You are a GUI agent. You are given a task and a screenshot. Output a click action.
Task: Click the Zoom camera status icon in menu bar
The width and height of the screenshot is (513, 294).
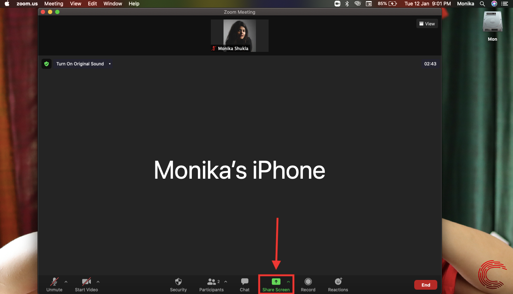click(x=337, y=4)
